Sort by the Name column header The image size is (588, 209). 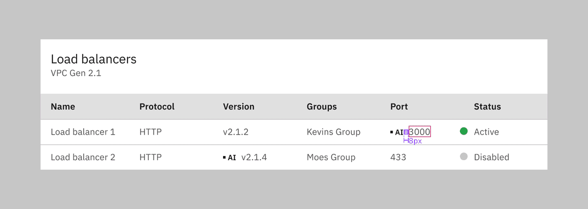pyautogui.click(x=63, y=107)
